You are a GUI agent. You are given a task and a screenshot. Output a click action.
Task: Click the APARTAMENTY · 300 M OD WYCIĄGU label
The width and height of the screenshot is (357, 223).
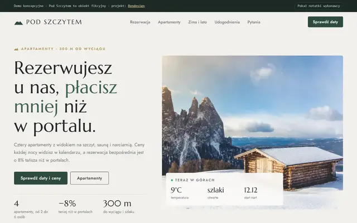pyautogui.click(x=63, y=49)
